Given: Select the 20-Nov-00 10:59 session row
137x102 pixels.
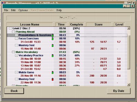Looking at the screenshot, I should click(67, 59).
